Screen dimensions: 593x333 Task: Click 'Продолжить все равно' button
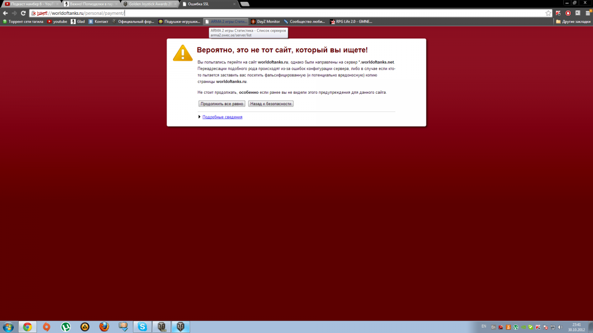(222, 104)
